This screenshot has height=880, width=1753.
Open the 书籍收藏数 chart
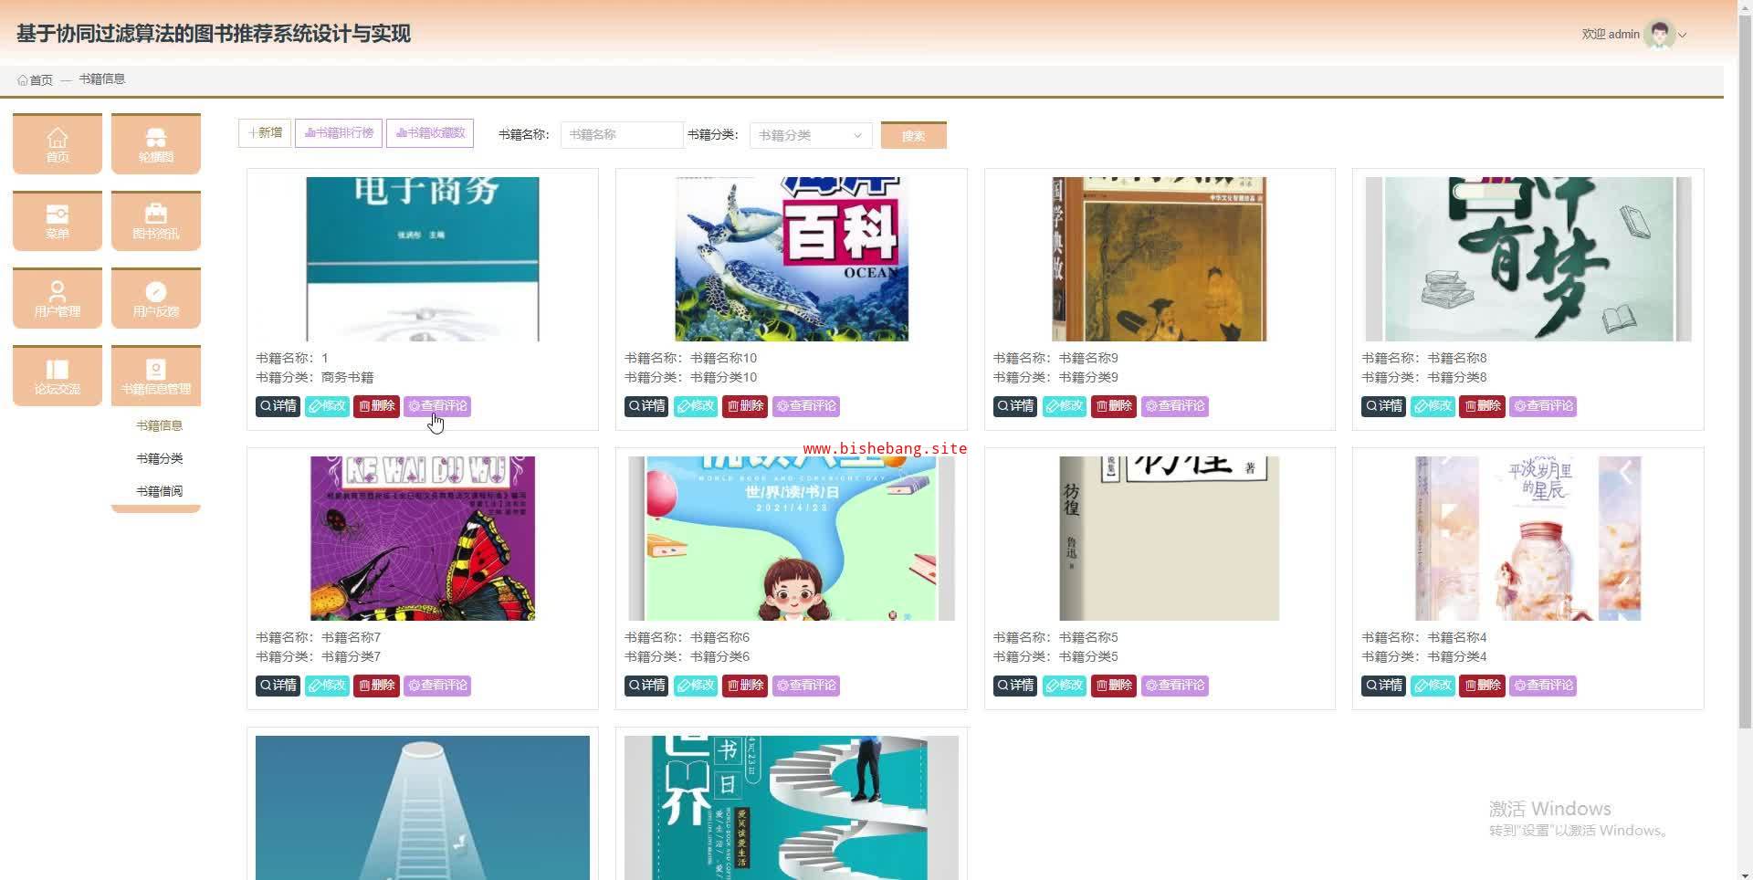tap(430, 133)
